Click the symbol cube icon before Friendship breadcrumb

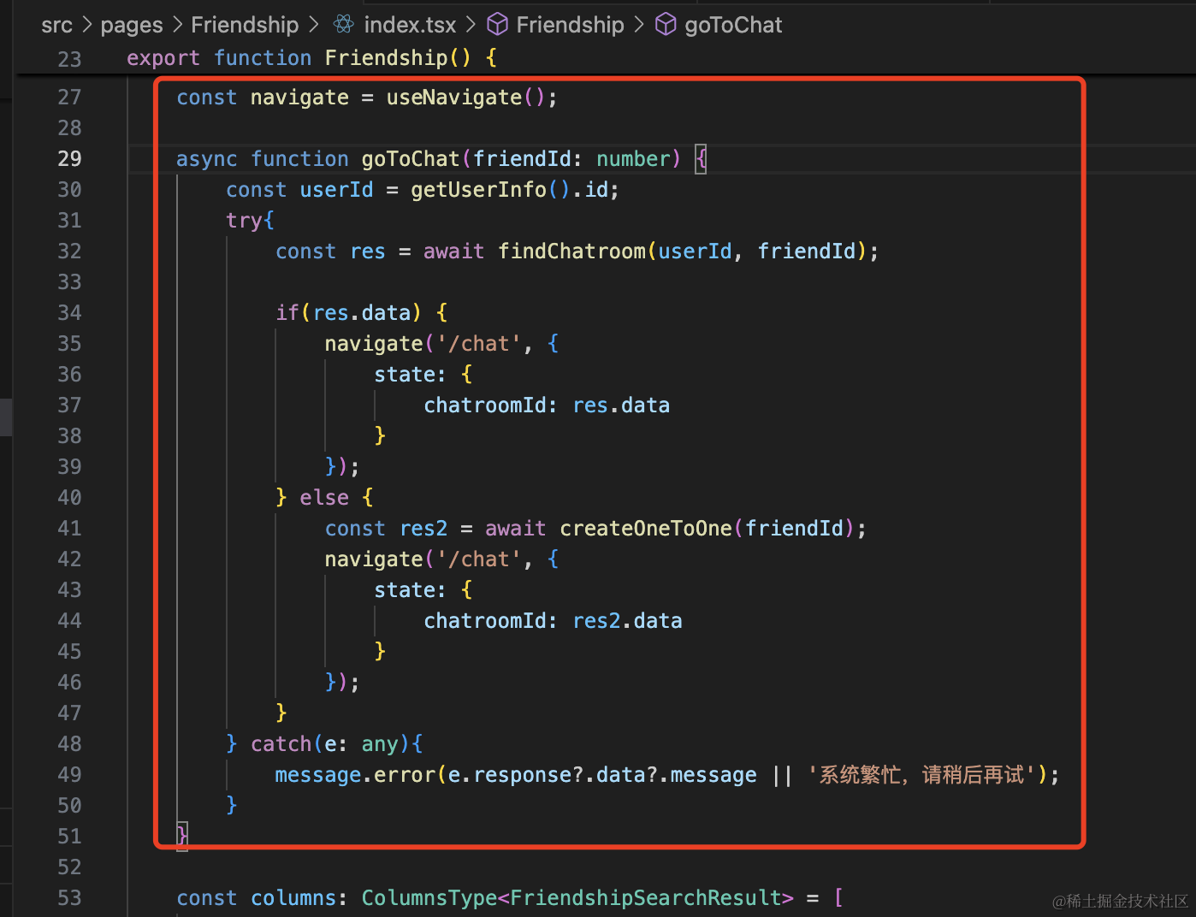497,25
